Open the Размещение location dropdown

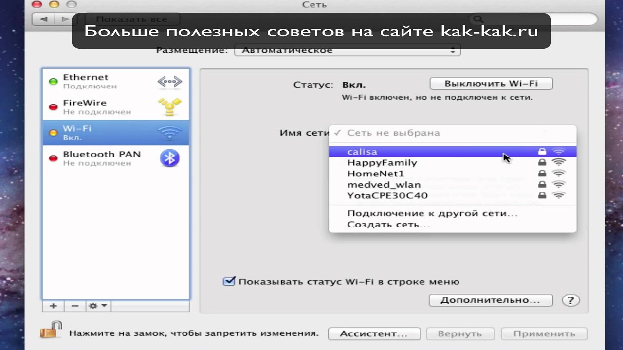click(347, 50)
